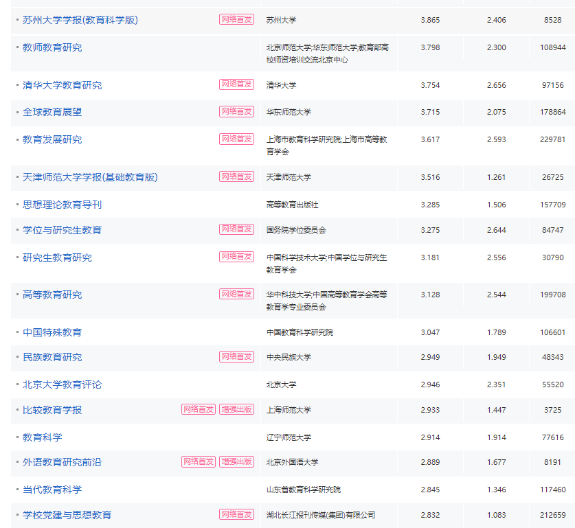The height and width of the screenshot is (528, 575).
Task: Open journal 教育发展研究
Action: [52, 139]
